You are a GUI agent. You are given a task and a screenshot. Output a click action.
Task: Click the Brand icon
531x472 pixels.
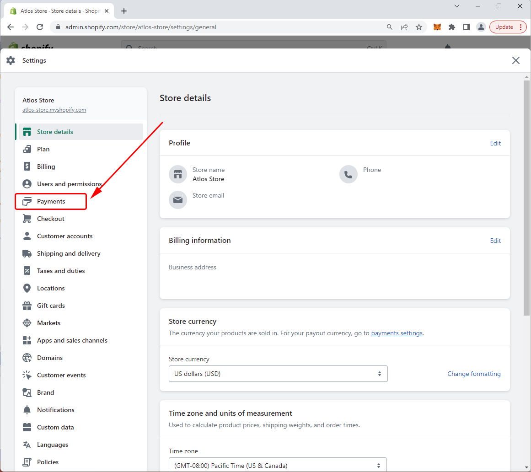27,392
